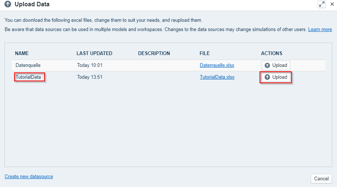This screenshot has height=187, width=337.
Task: Click the Today 10:01 timestamp cell
Action: [90, 65]
